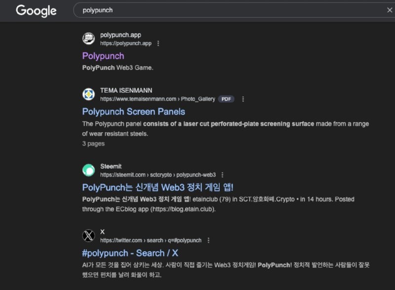Screen dimensions: 395x290
Task: Click the Steemit site name
Action: (x=111, y=166)
